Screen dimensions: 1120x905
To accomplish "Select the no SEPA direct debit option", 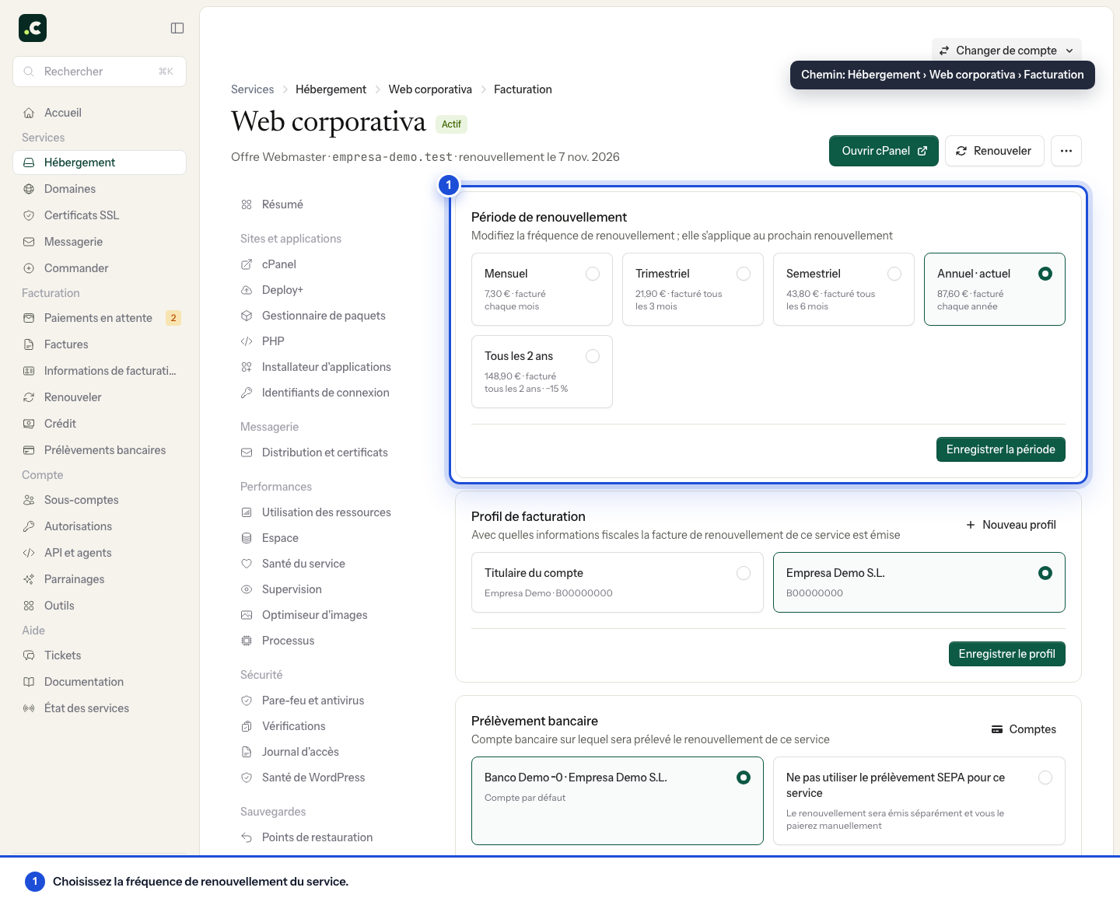I will click(x=919, y=801).
